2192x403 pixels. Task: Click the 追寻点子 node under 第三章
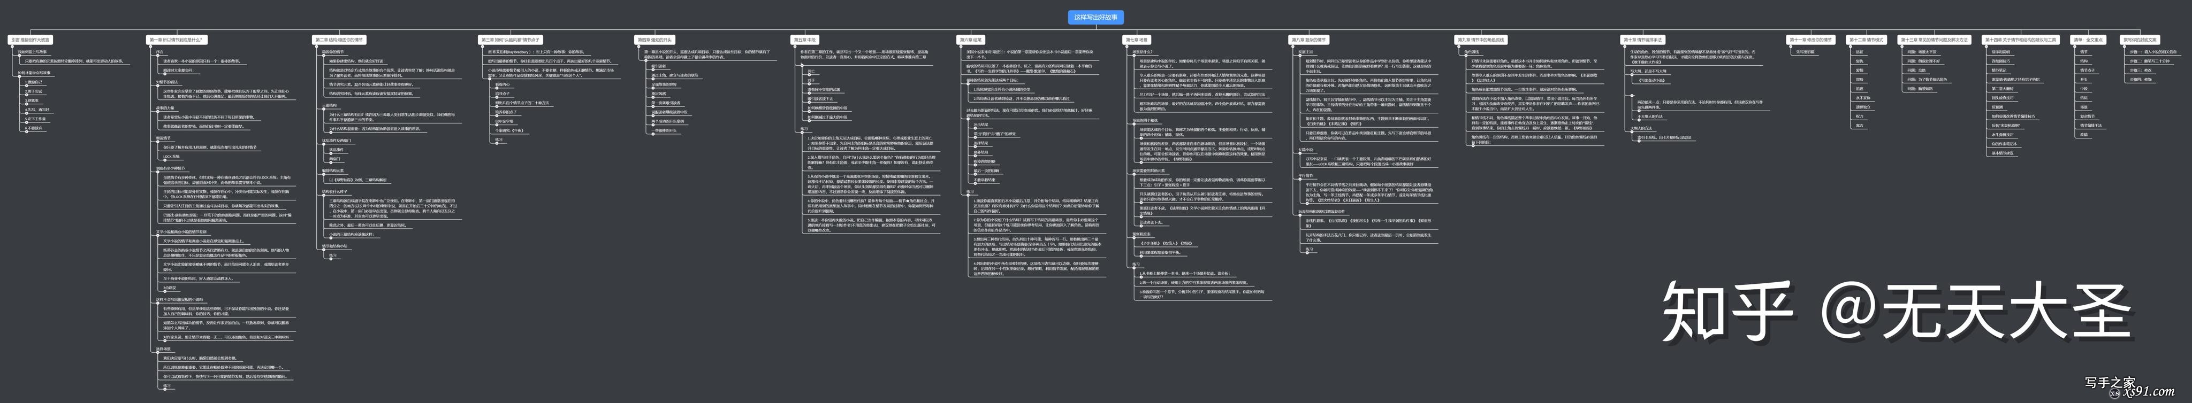[x=503, y=94]
